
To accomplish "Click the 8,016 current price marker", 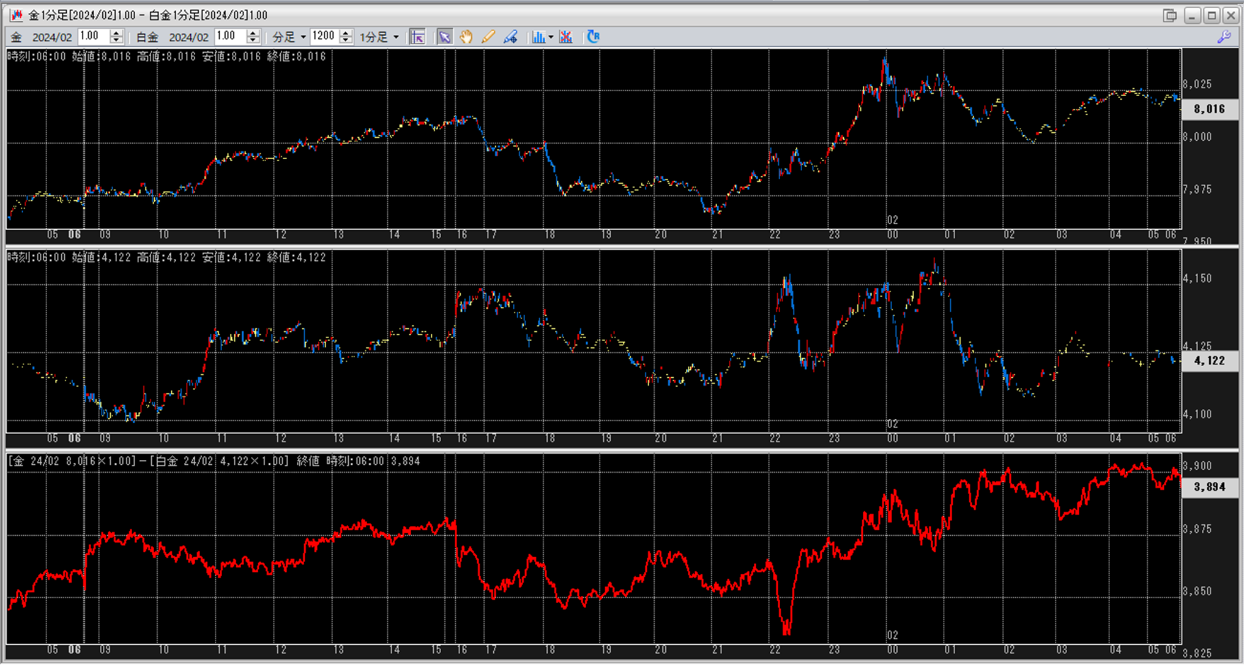I will [1209, 109].
